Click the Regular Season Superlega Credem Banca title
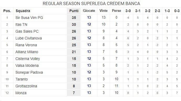The width and height of the screenshot is (181, 101). (91, 3)
